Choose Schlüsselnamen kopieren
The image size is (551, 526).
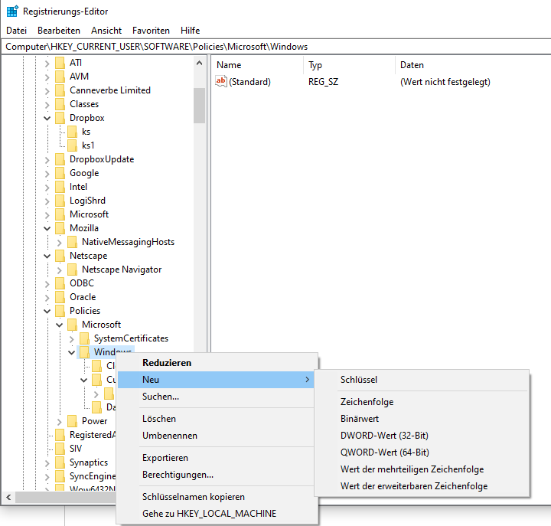pyautogui.click(x=217, y=497)
